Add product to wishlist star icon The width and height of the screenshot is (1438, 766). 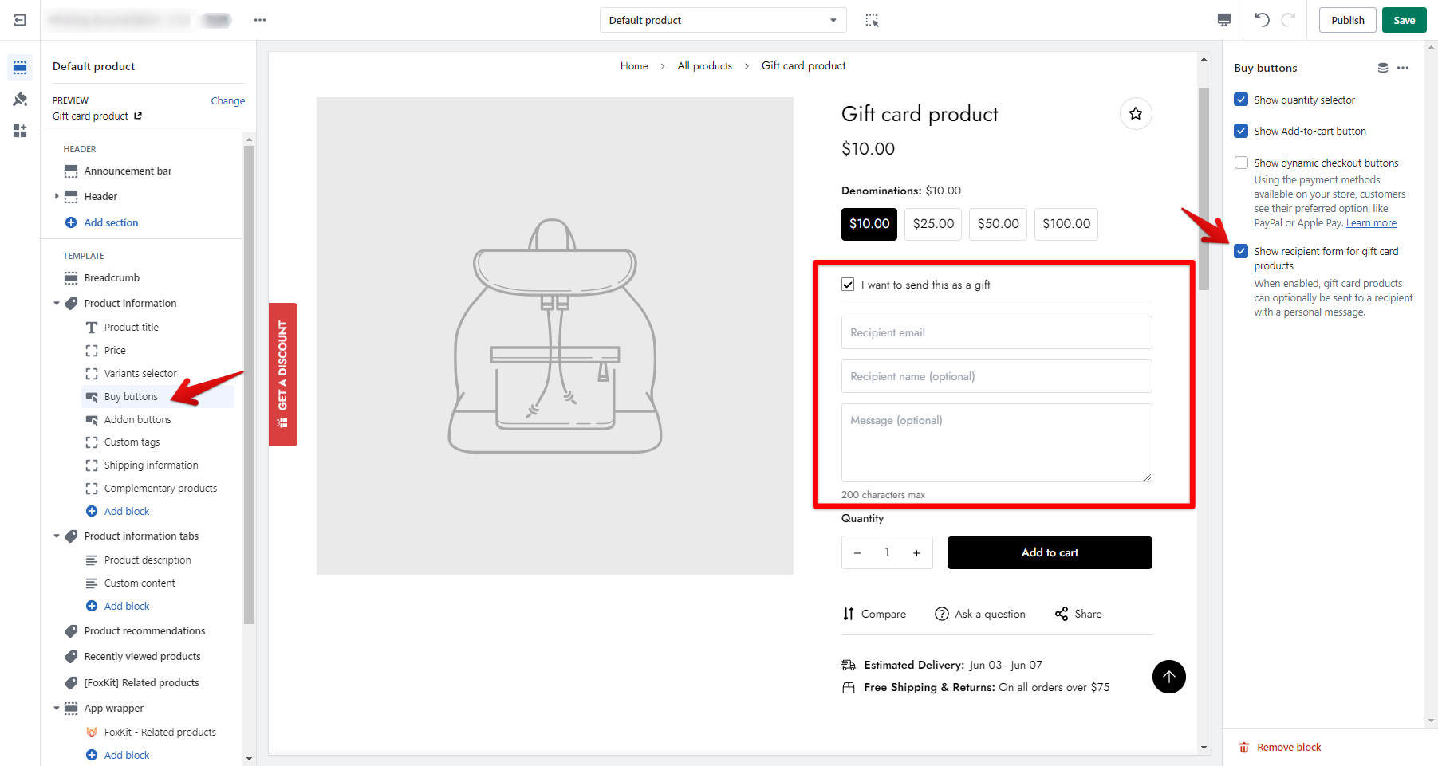[x=1136, y=114]
